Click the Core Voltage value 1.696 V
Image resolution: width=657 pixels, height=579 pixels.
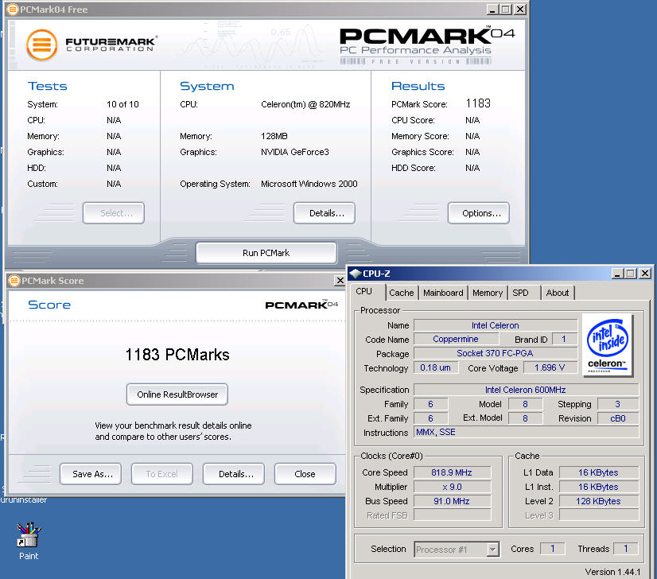pyautogui.click(x=550, y=367)
